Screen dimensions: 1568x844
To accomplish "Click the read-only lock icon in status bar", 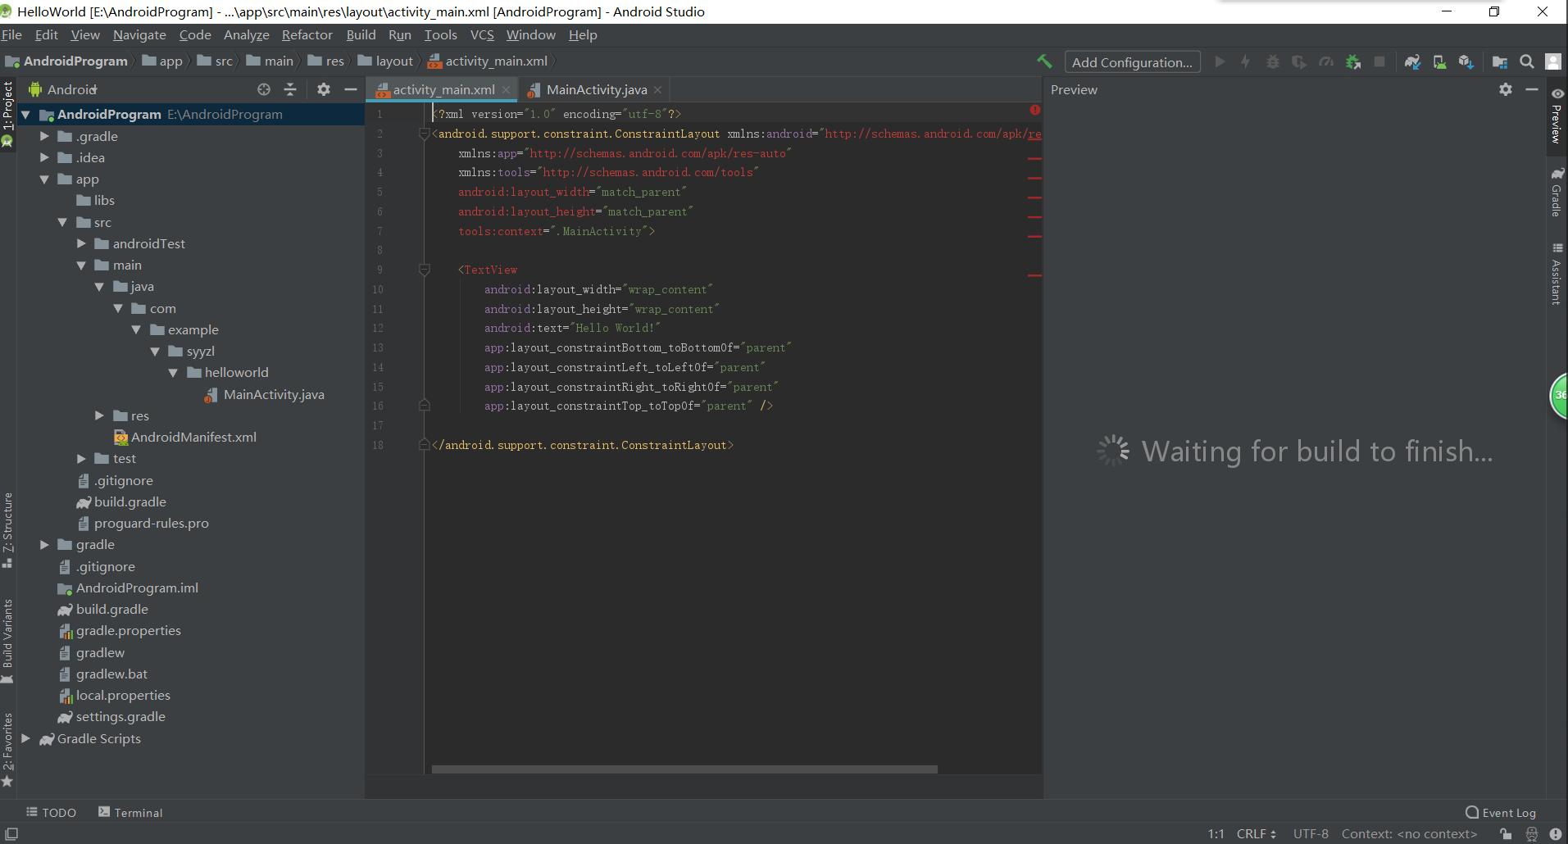I will [1506, 834].
